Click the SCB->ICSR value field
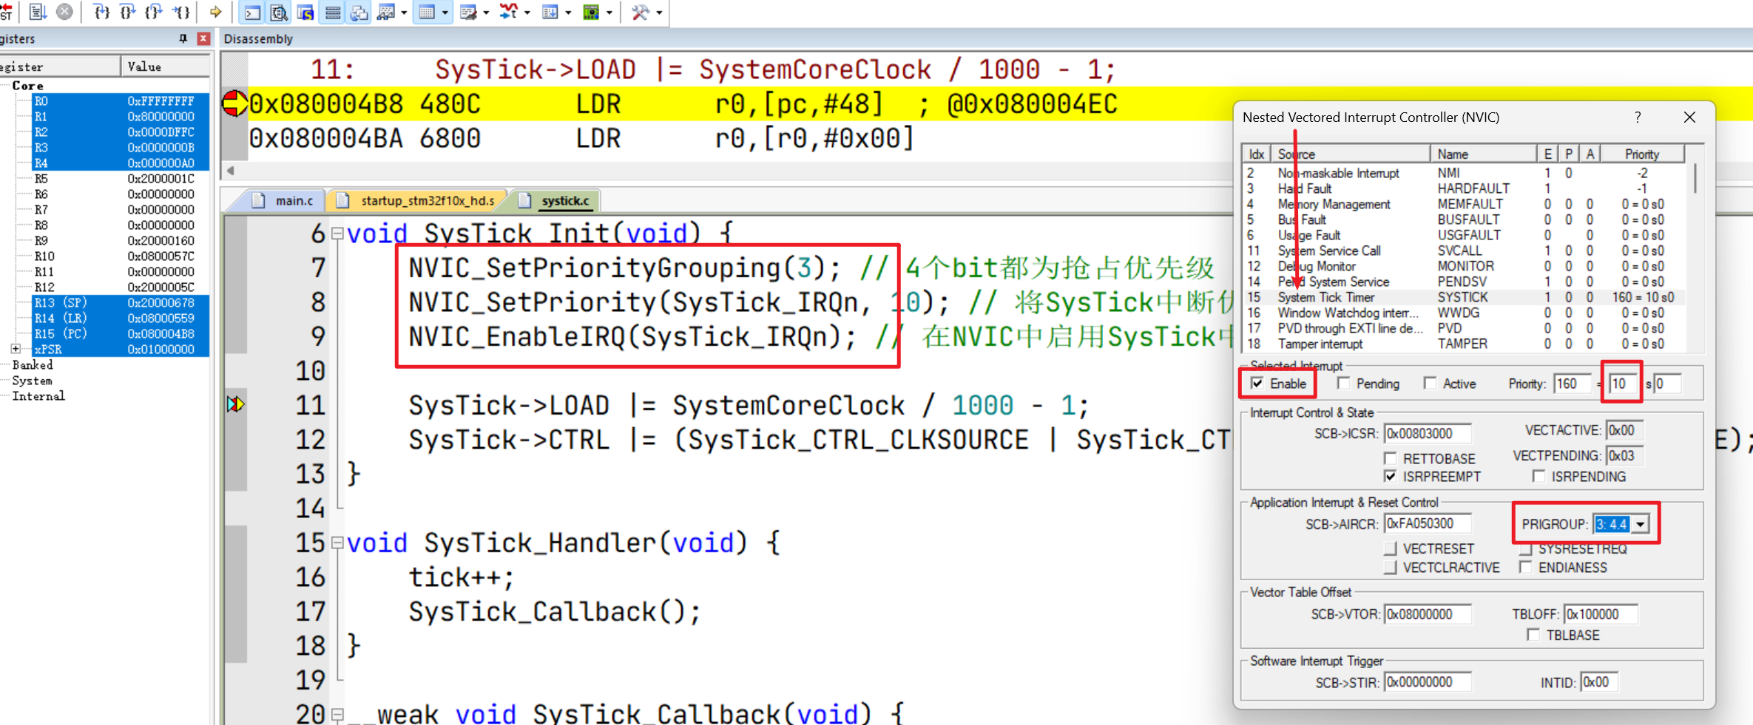Viewport: 1753px width, 725px height. [1428, 433]
